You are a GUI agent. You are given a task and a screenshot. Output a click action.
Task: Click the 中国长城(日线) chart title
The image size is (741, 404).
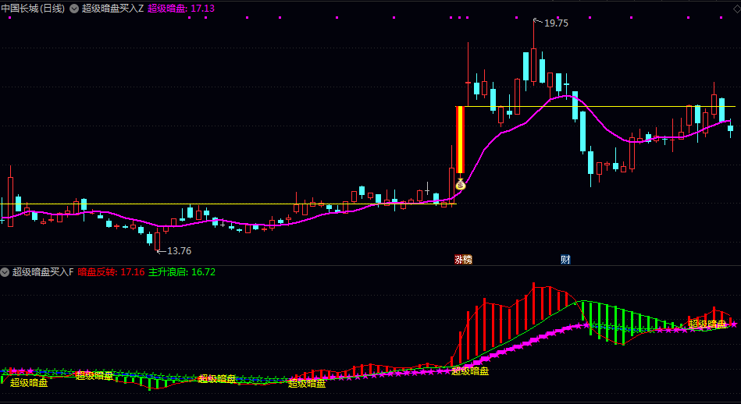tap(34, 9)
